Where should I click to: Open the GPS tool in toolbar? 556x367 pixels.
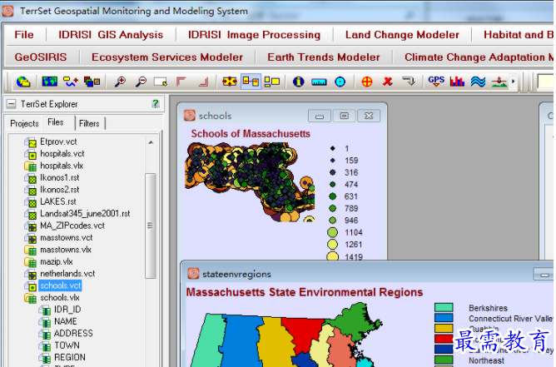tap(436, 82)
